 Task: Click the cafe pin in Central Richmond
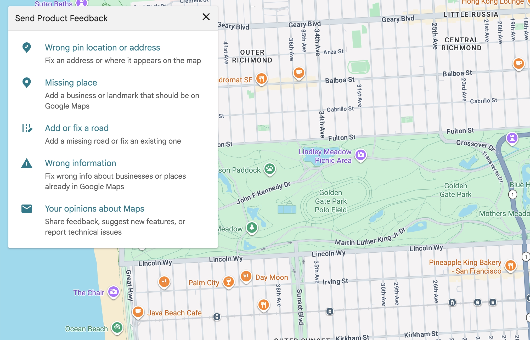tap(519, 64)
